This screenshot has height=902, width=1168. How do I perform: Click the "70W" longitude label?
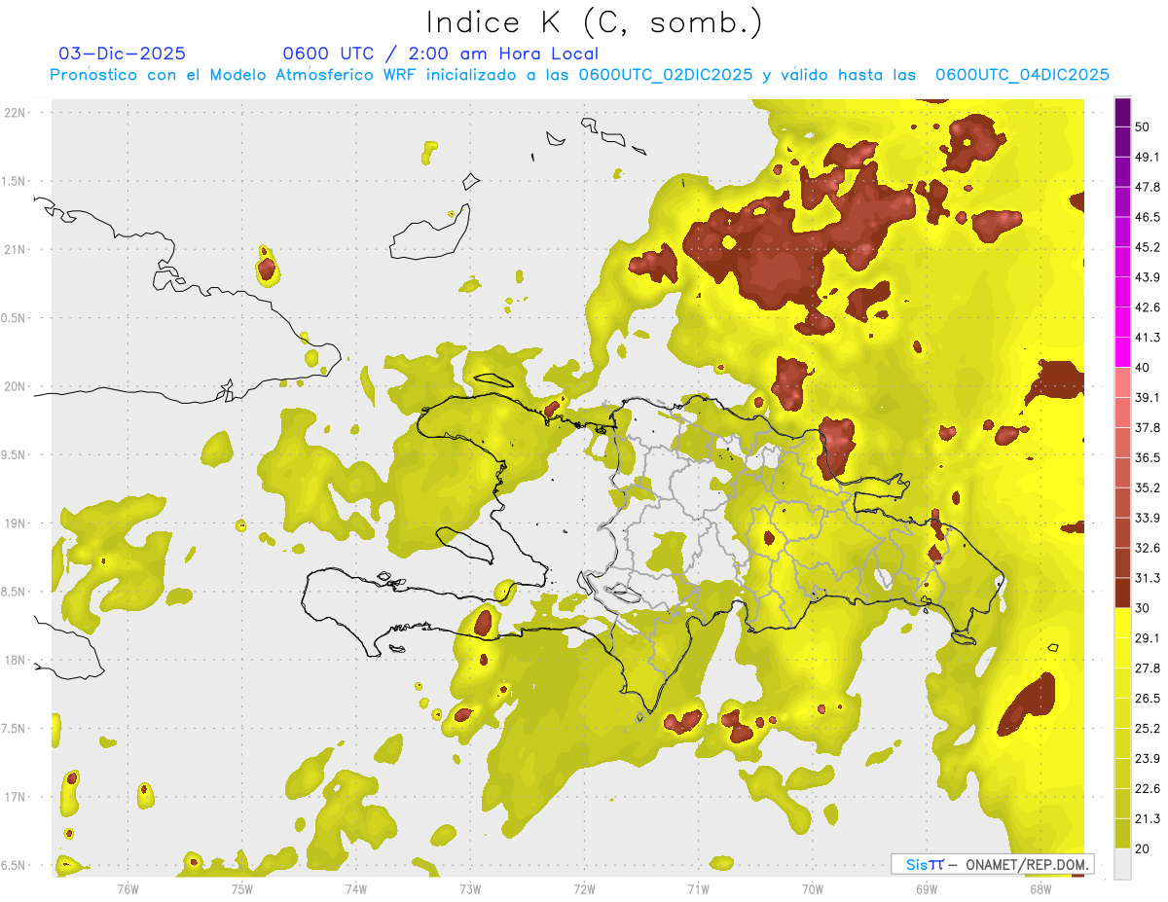click(813, 888)
